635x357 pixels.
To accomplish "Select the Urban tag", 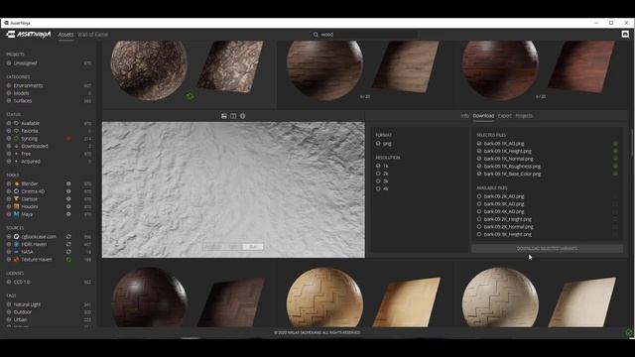I will pyautogui.click(x=20, y=319).
